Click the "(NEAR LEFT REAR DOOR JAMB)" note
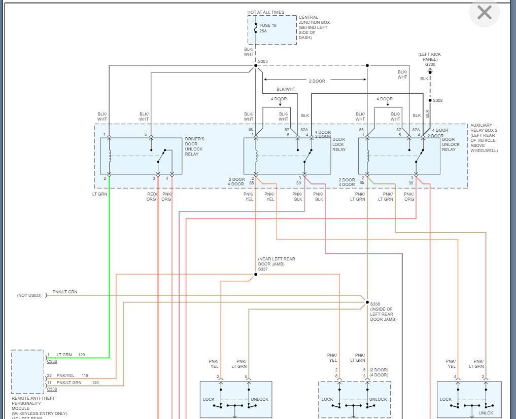The height and width of the screenshot is (419, 516). coord(277,261)
